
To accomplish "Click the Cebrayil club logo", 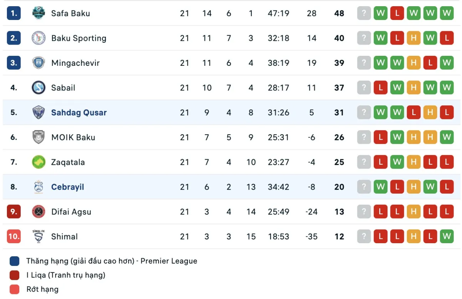I will coord(38,187).
